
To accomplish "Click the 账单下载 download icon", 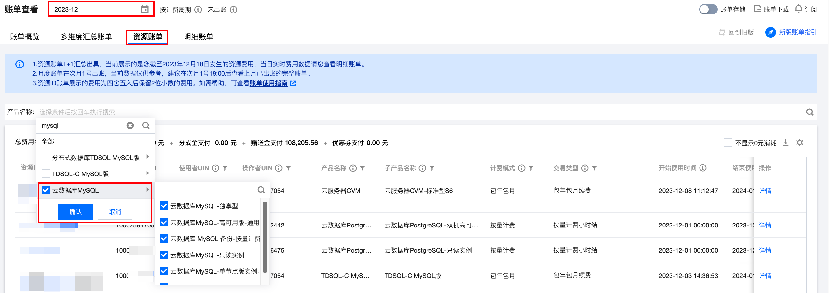I will (x=758, y=9).
